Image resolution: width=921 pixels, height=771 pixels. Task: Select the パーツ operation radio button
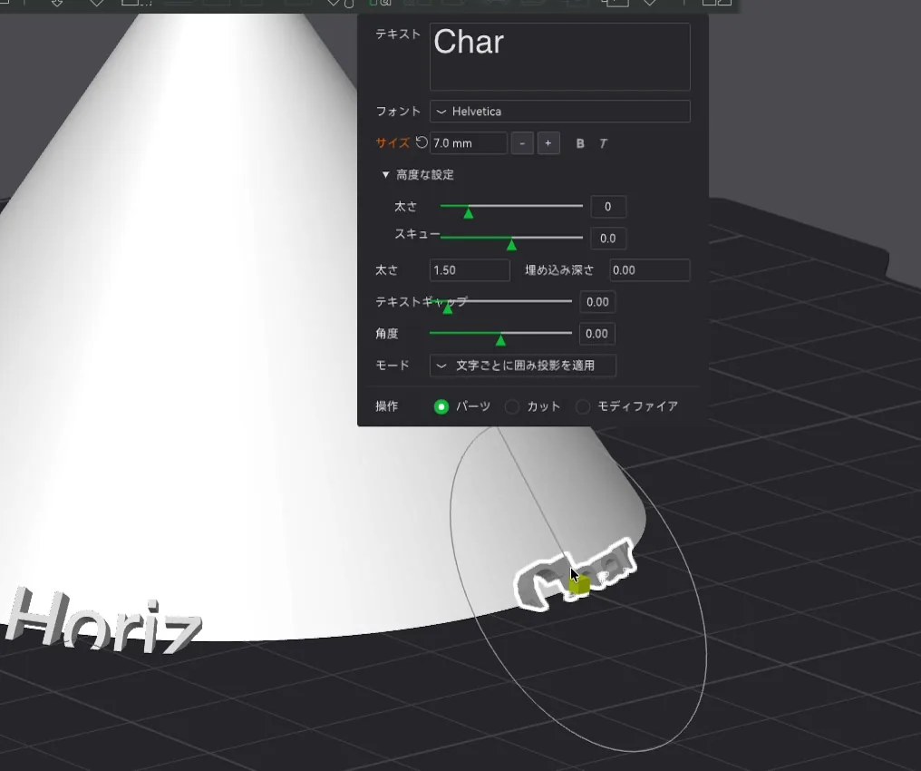point(441,406)
